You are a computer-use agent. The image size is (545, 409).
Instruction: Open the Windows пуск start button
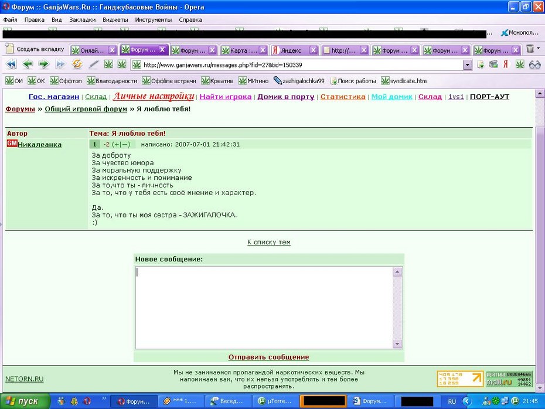coord(25,401)
